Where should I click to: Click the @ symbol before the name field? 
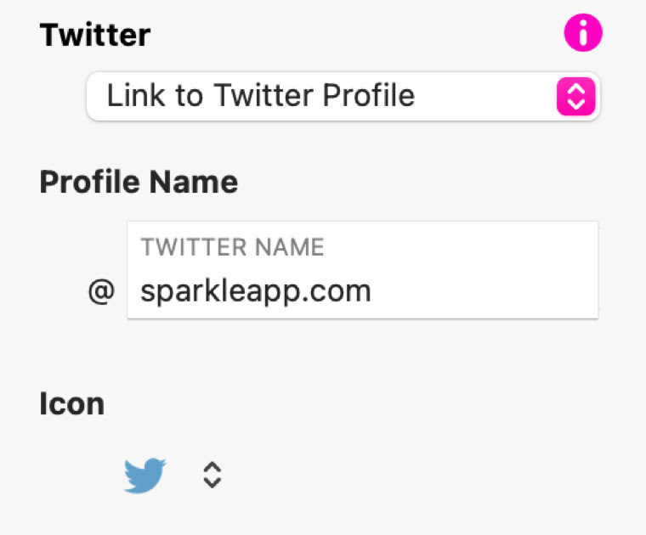pos(101,291)
